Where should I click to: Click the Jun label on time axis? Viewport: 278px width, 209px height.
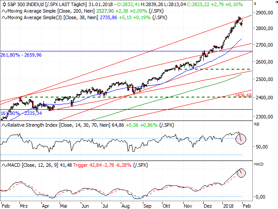click(x=85, y=206)
